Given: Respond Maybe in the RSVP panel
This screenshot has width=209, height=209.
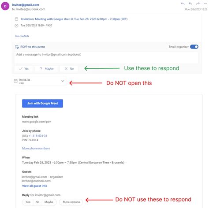Looking at the screenshot, I should [47, 69].
